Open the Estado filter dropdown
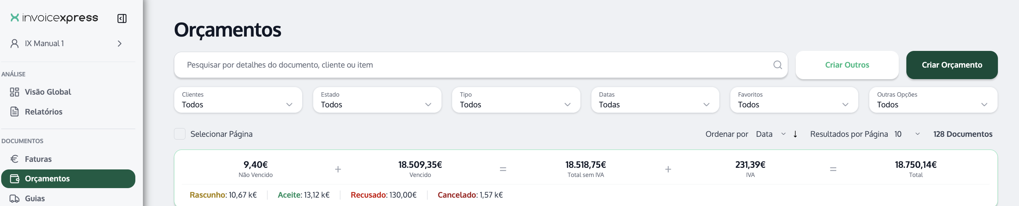Viewport: 1019px width, 206px height. tap(377, 100)
